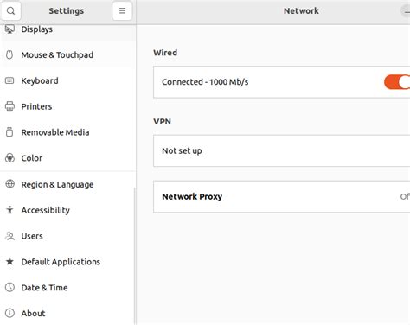Open the settings search magnifier icon
The image size is (410, 325).
[10, 11]
